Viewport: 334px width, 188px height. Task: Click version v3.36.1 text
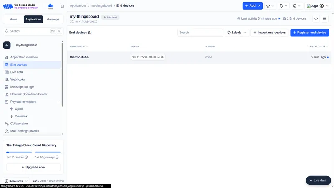(x=52, y=181)
